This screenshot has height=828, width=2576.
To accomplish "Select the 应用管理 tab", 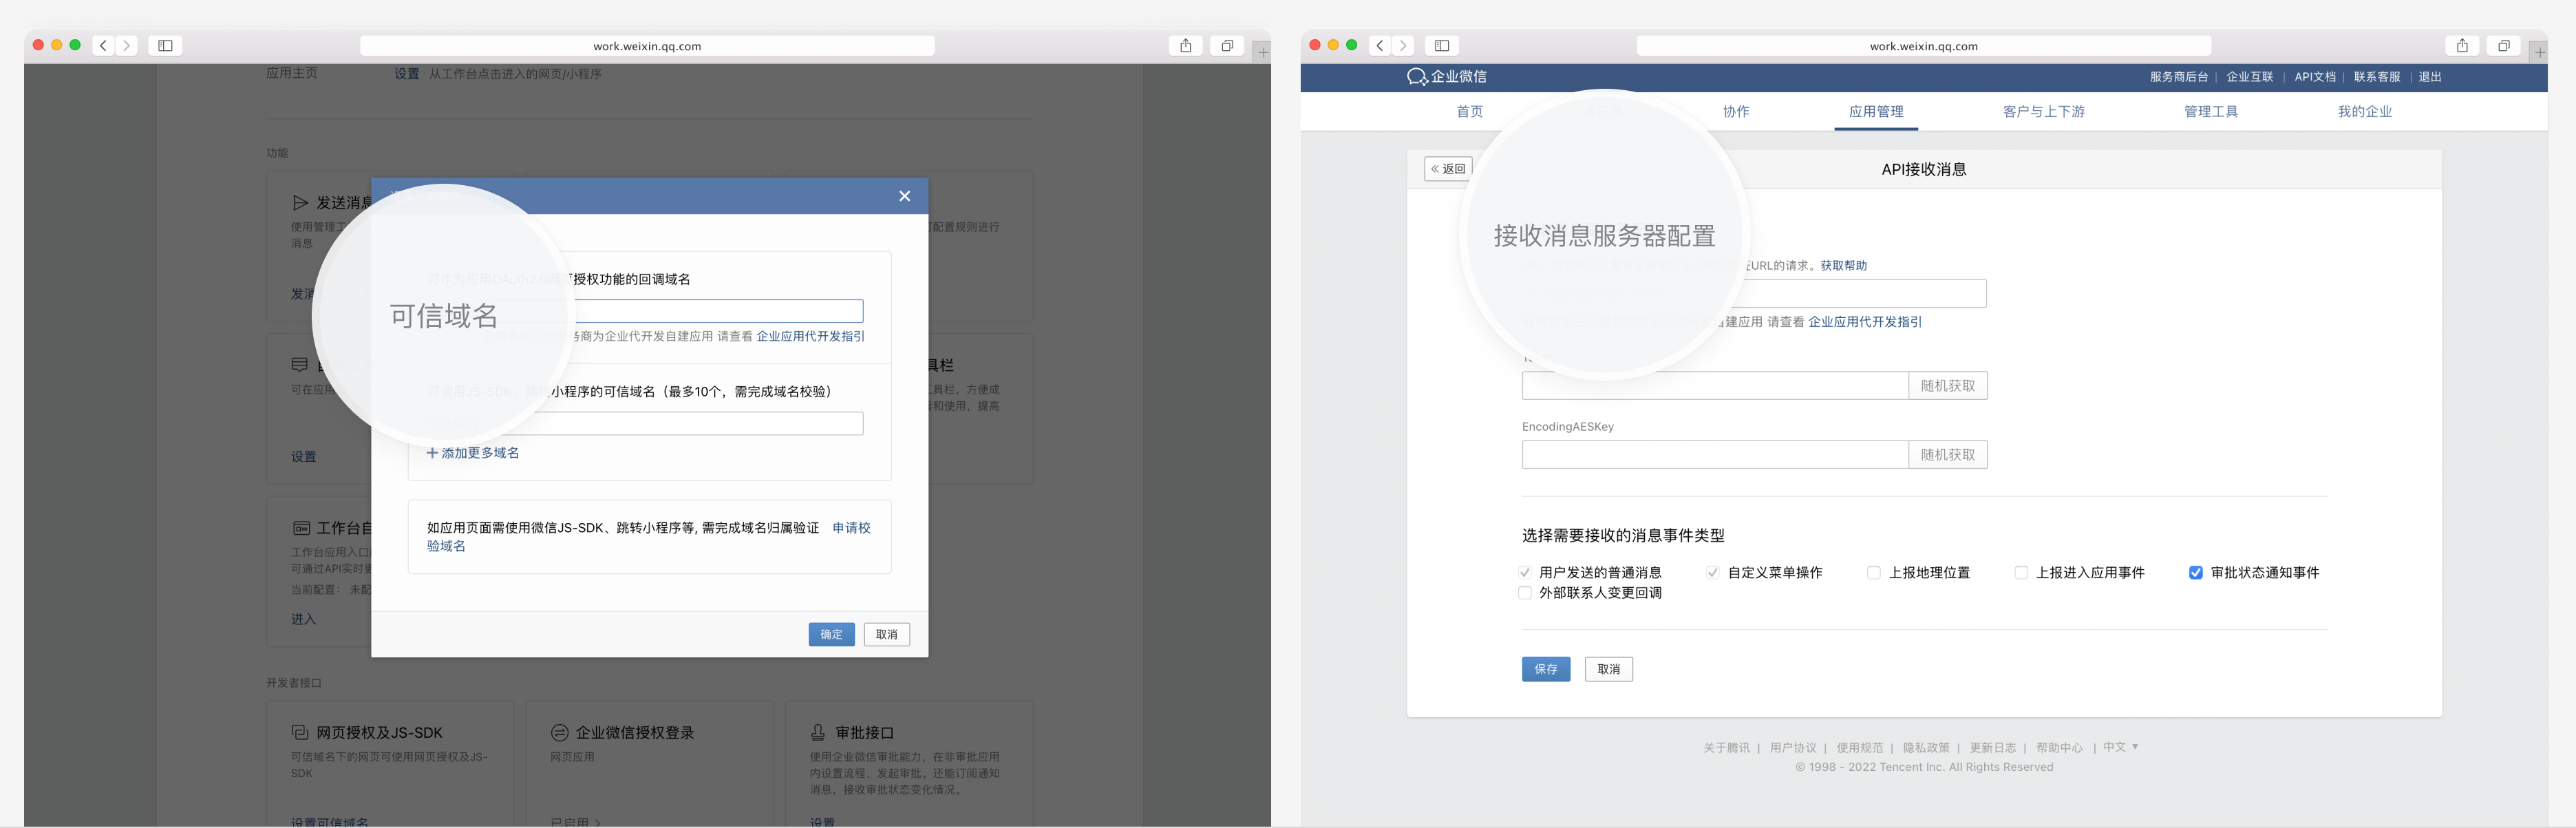I will pyautogui.click(x=1876, y=112).
